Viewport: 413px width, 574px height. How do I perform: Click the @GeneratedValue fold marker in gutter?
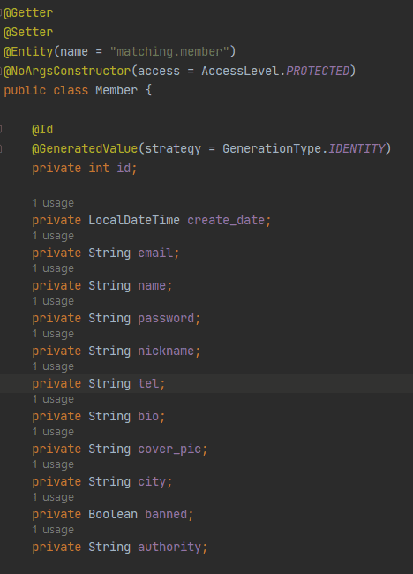(1, 148)
